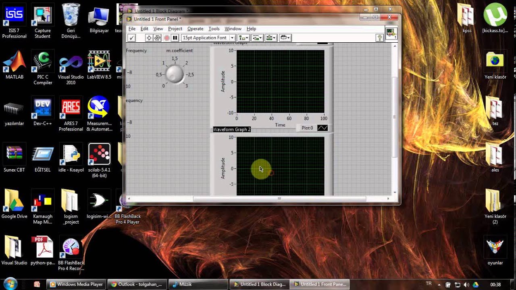Open the Help menu
This screenshot has width=516, height=290.
click(251, 29)
